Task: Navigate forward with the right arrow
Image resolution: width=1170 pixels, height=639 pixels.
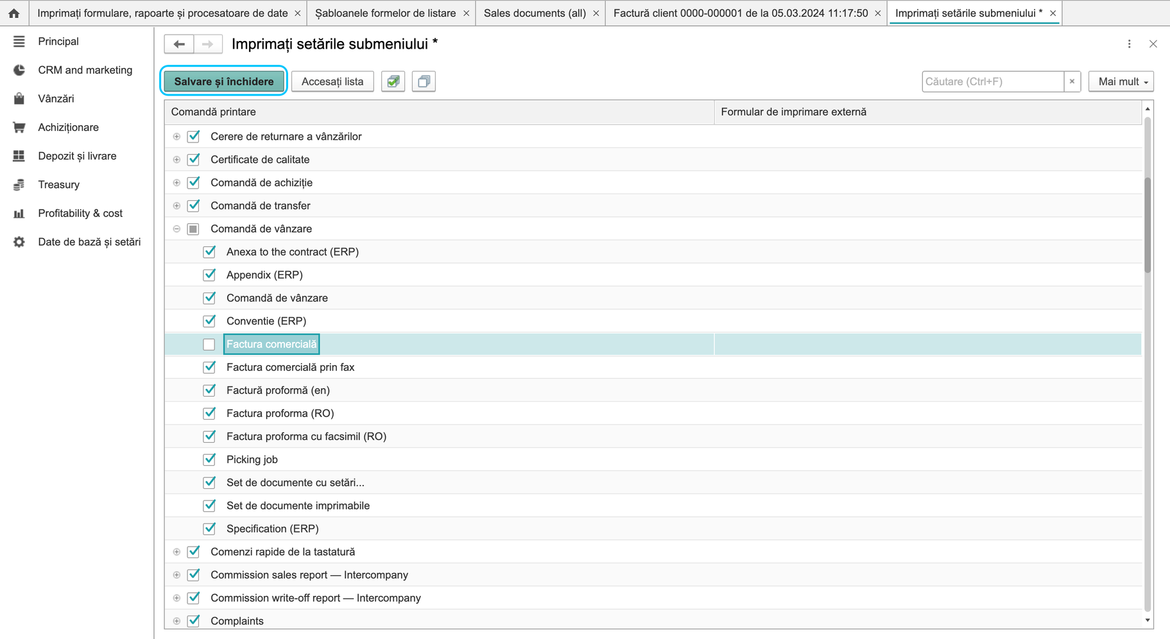Action: coord(208,44)
